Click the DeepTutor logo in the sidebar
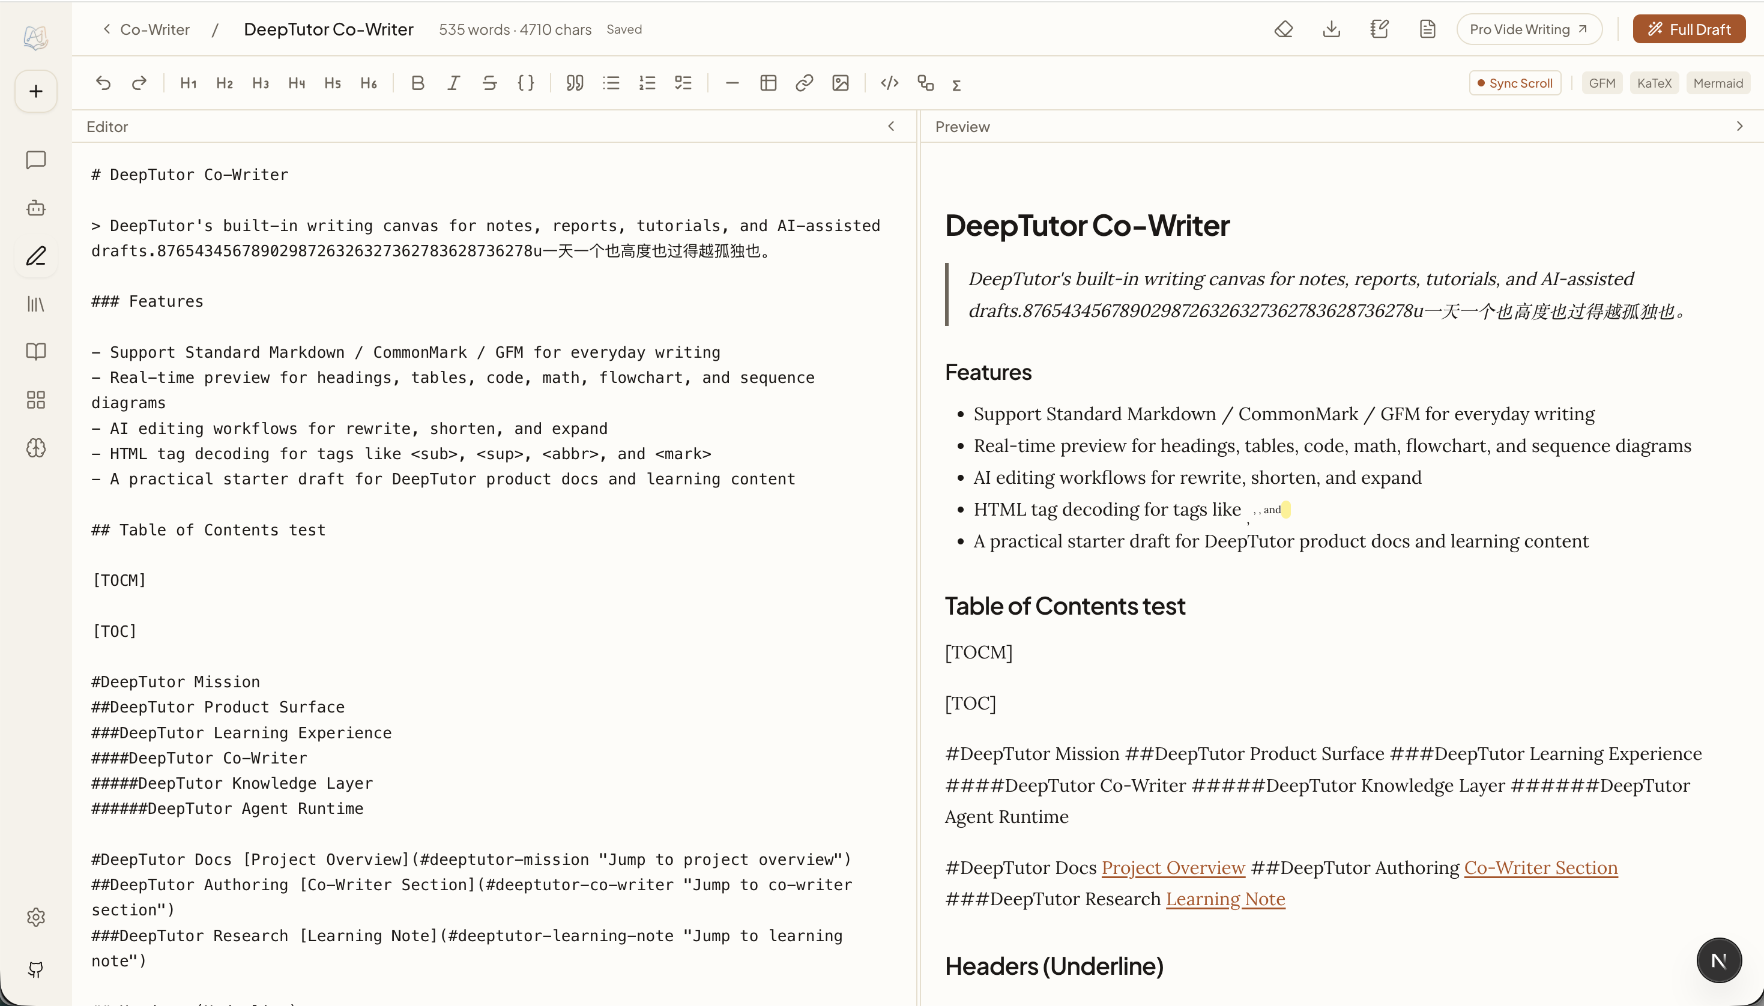Viewport: 1764px width, 1006px height. (36, 37)
